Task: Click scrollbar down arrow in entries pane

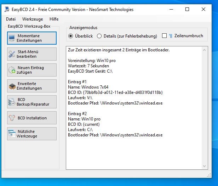Action: pos(205,166)
